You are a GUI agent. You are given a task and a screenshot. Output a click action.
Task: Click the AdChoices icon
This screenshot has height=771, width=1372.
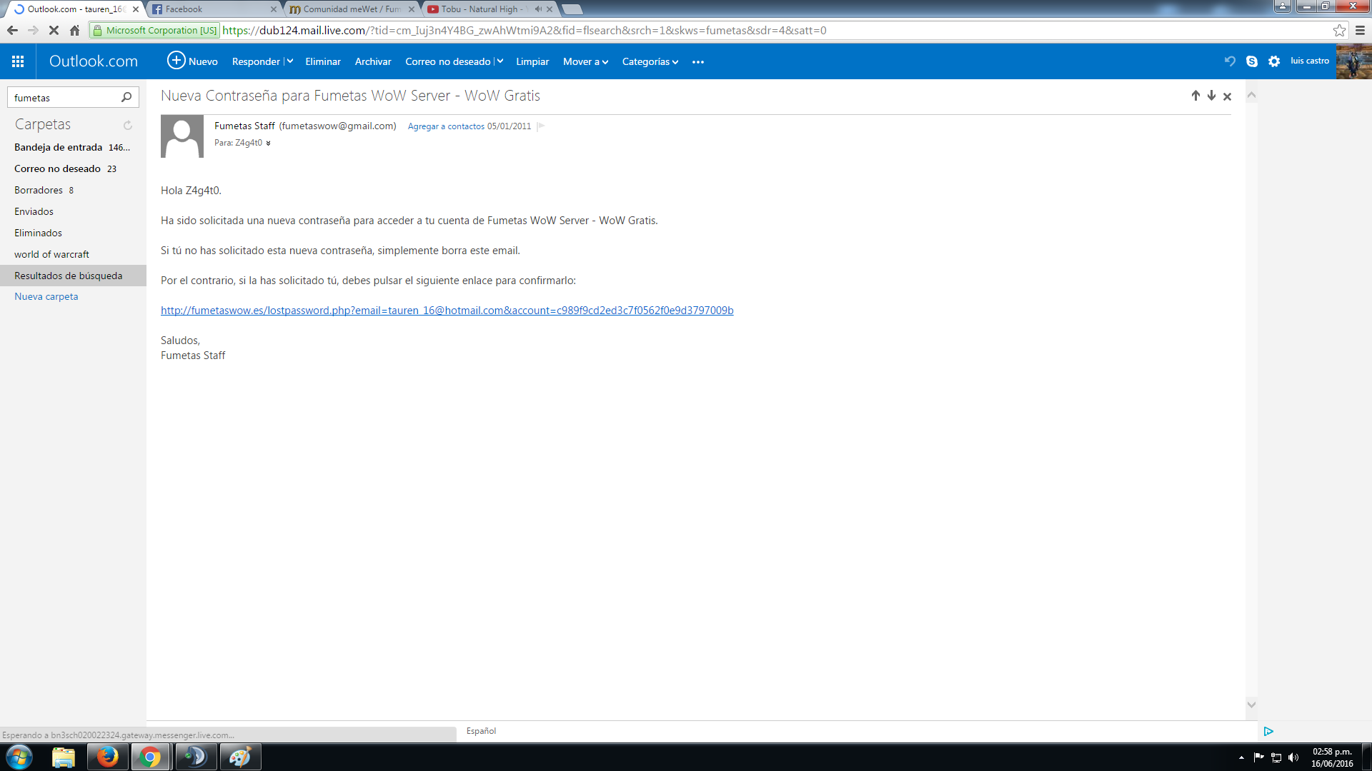1268,731
